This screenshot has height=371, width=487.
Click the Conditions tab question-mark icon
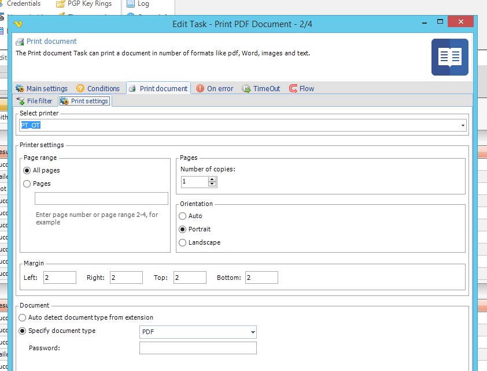click(80, 88)
